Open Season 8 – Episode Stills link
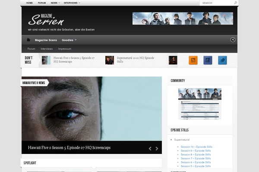Screen dimensions: 259x172 coord(196,154)
